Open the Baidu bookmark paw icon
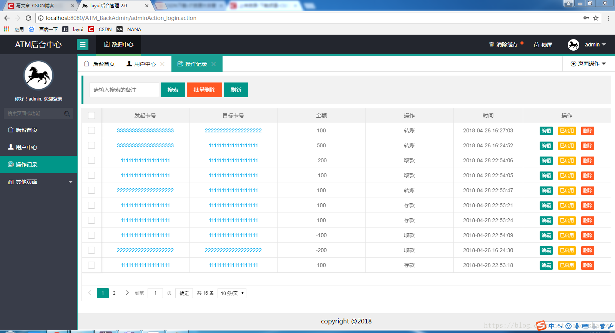The height and width of the screenshot is (333, 615). click(32, 29)
